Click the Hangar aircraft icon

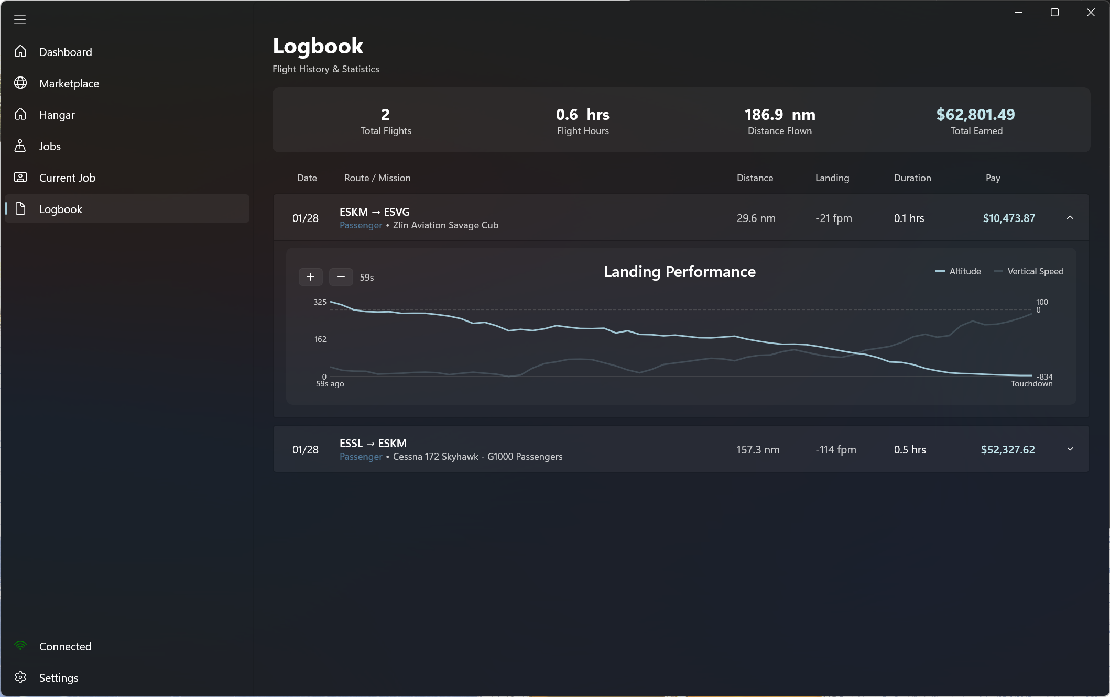click(20, 114)
